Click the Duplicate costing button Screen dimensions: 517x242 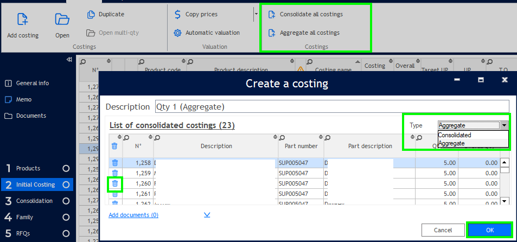point(105,15)
